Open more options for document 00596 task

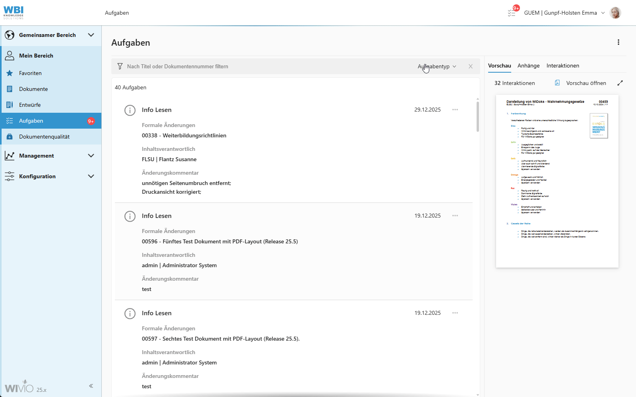(x=455, y=216)
